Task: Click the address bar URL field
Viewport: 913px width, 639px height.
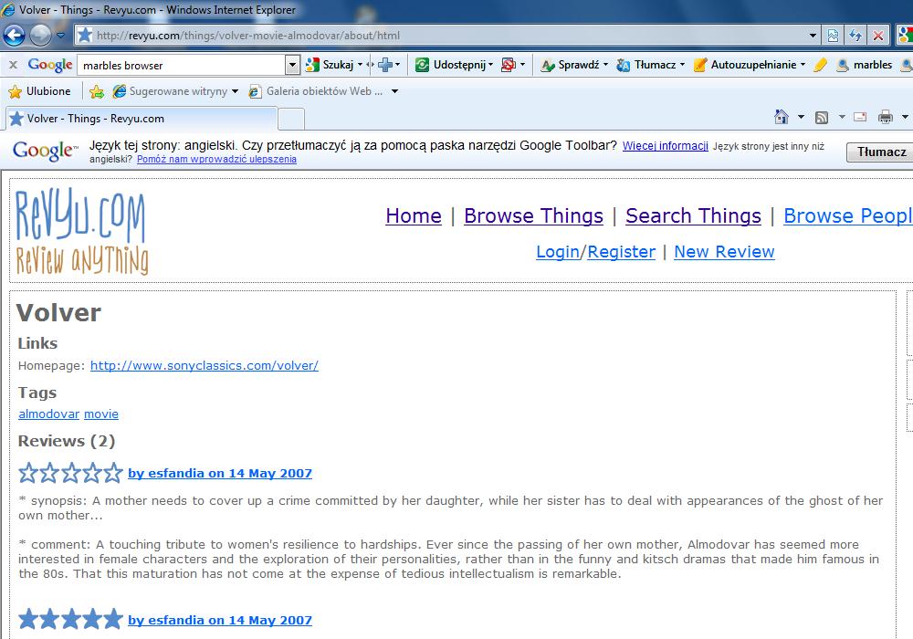Action: (x=443, y=36)
